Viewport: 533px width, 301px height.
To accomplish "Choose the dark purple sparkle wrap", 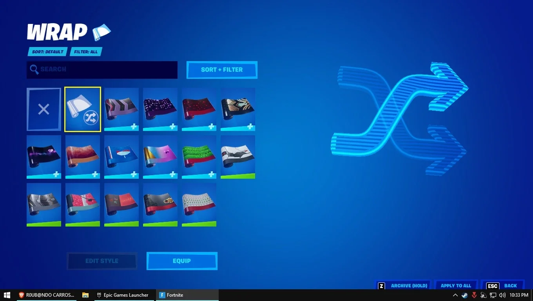I will [x=160, y=109].
